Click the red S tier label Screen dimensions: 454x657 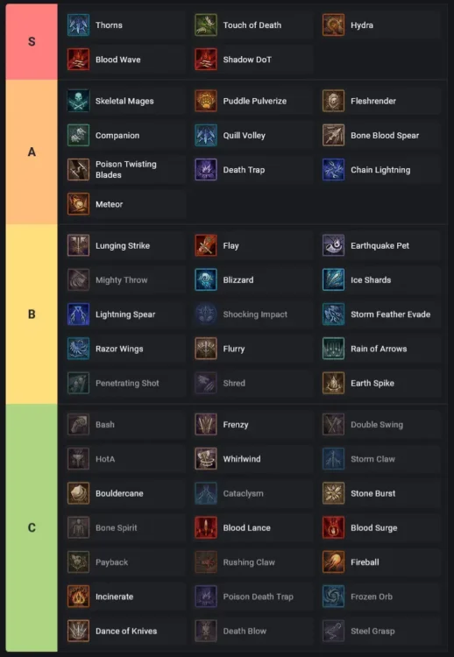tap(32, 42)
